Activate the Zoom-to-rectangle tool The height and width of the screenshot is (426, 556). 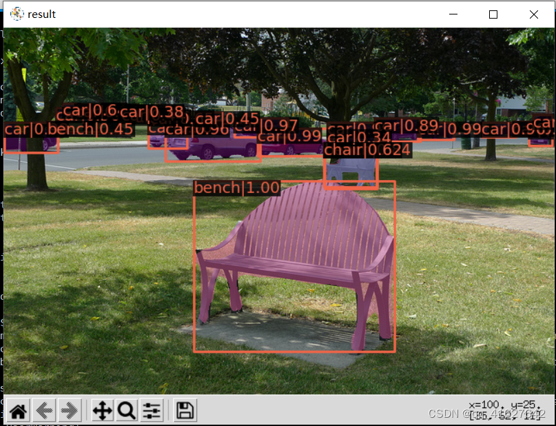click(x=127, y=410)
